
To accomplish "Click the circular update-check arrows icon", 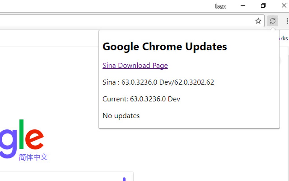I will (273, 21).
